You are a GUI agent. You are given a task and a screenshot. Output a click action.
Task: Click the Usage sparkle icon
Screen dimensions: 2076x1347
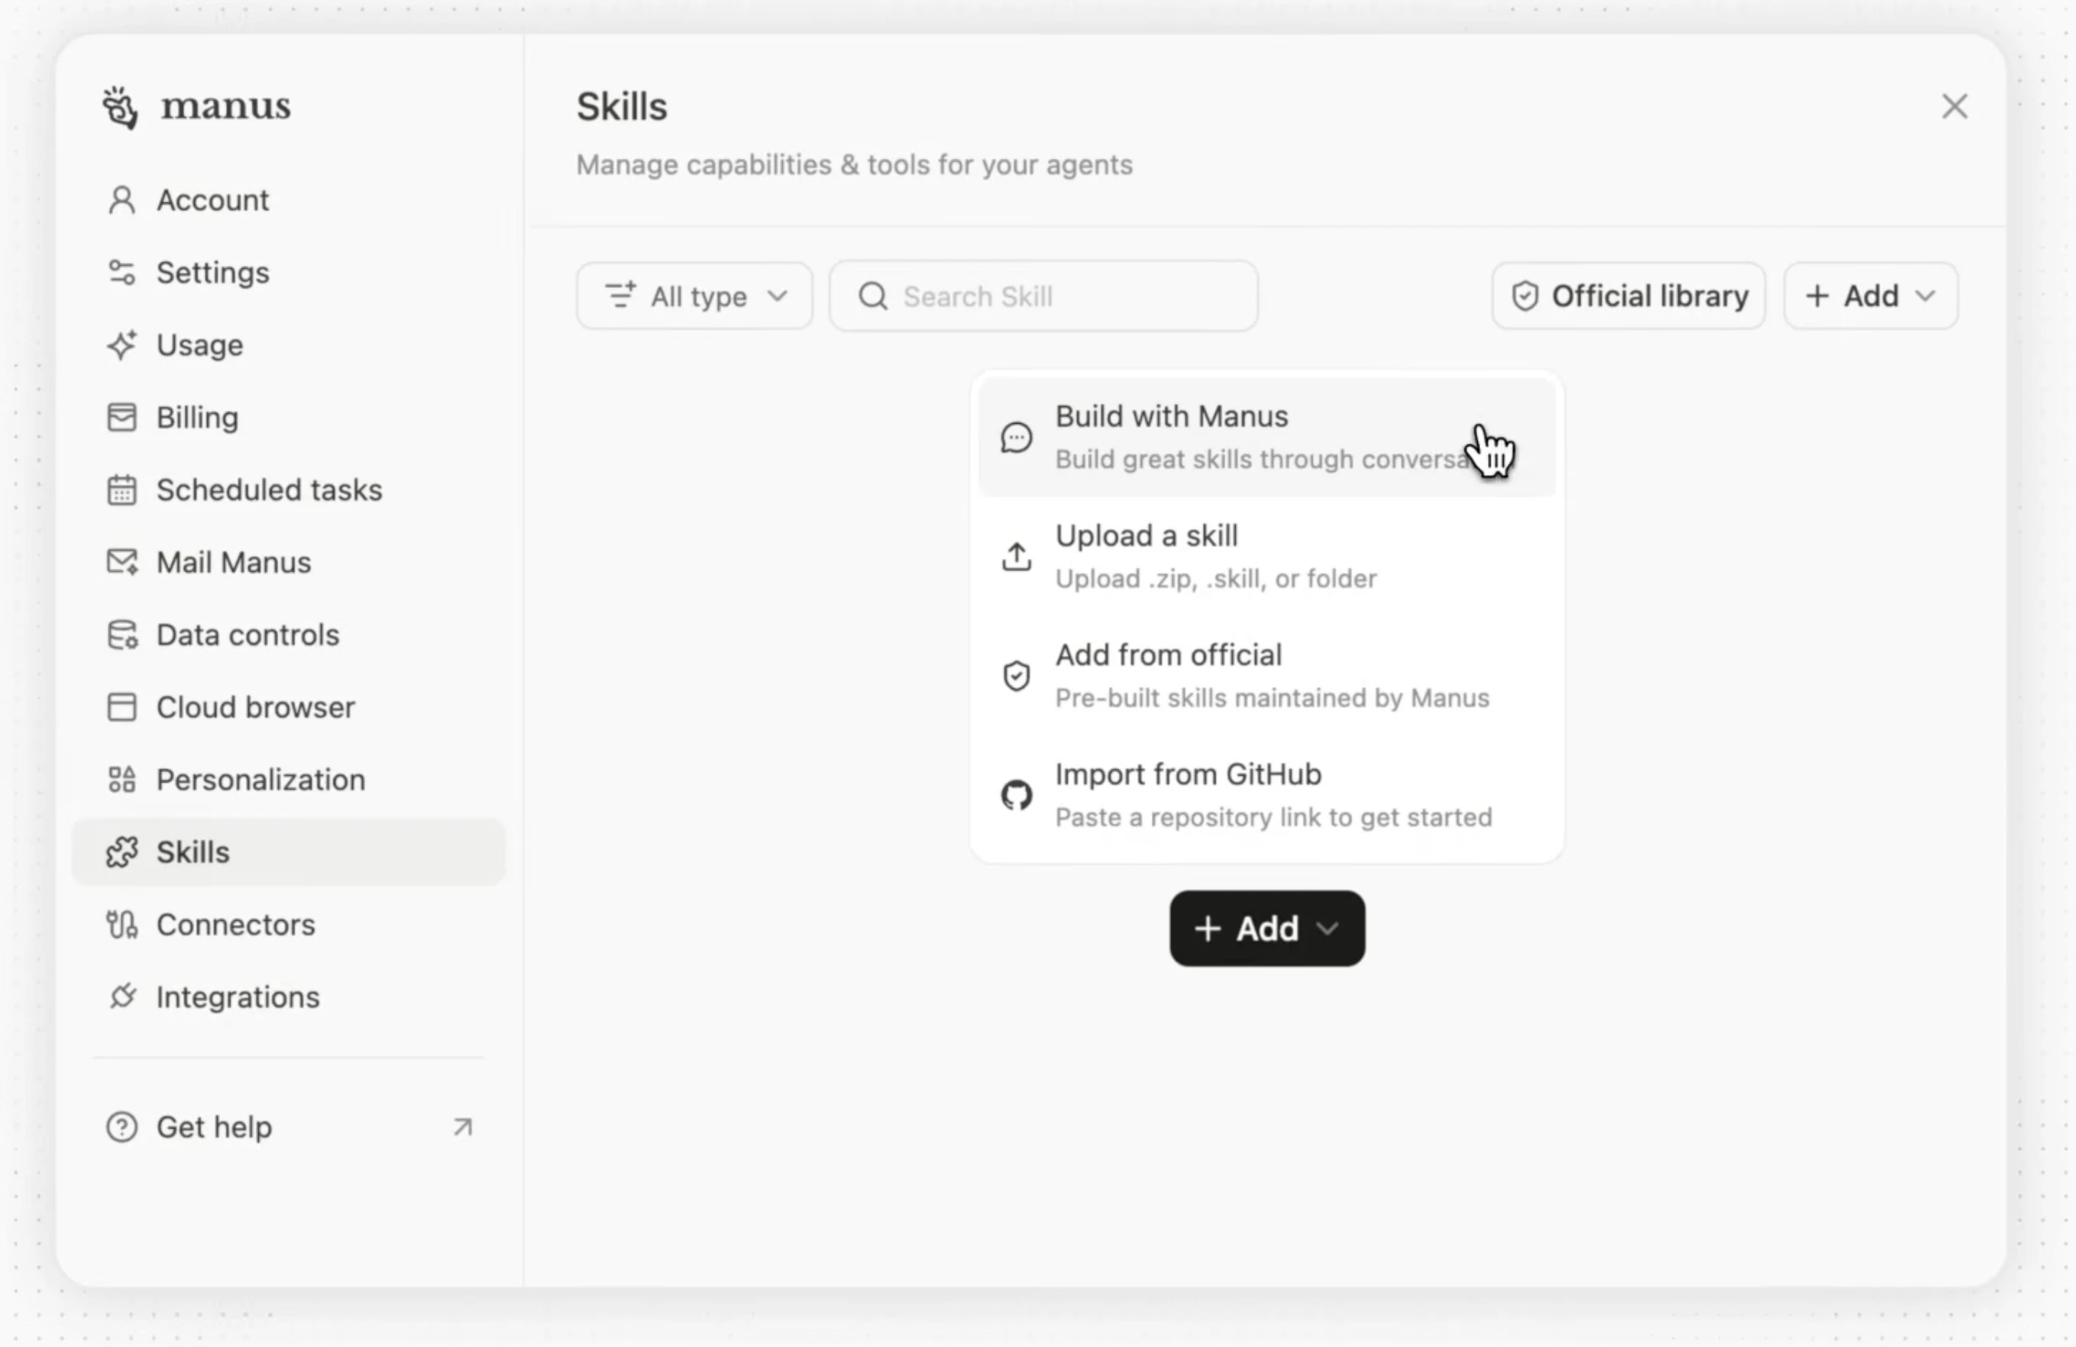[x=121, y=344]
